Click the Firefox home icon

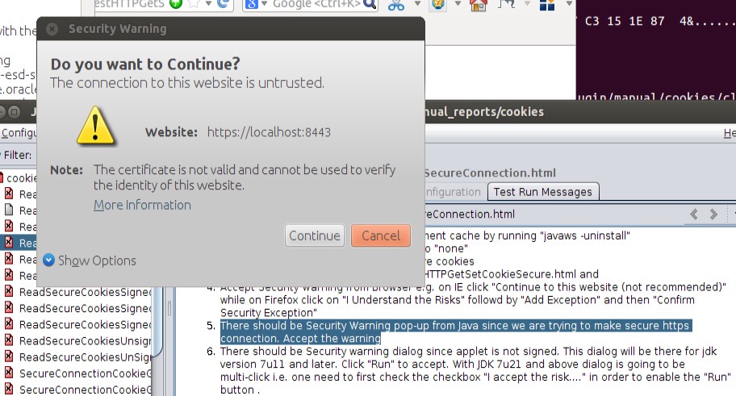point(479,6)
